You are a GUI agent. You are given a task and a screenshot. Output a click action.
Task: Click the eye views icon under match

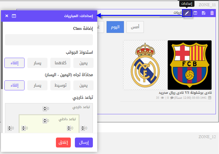point(162,98)
